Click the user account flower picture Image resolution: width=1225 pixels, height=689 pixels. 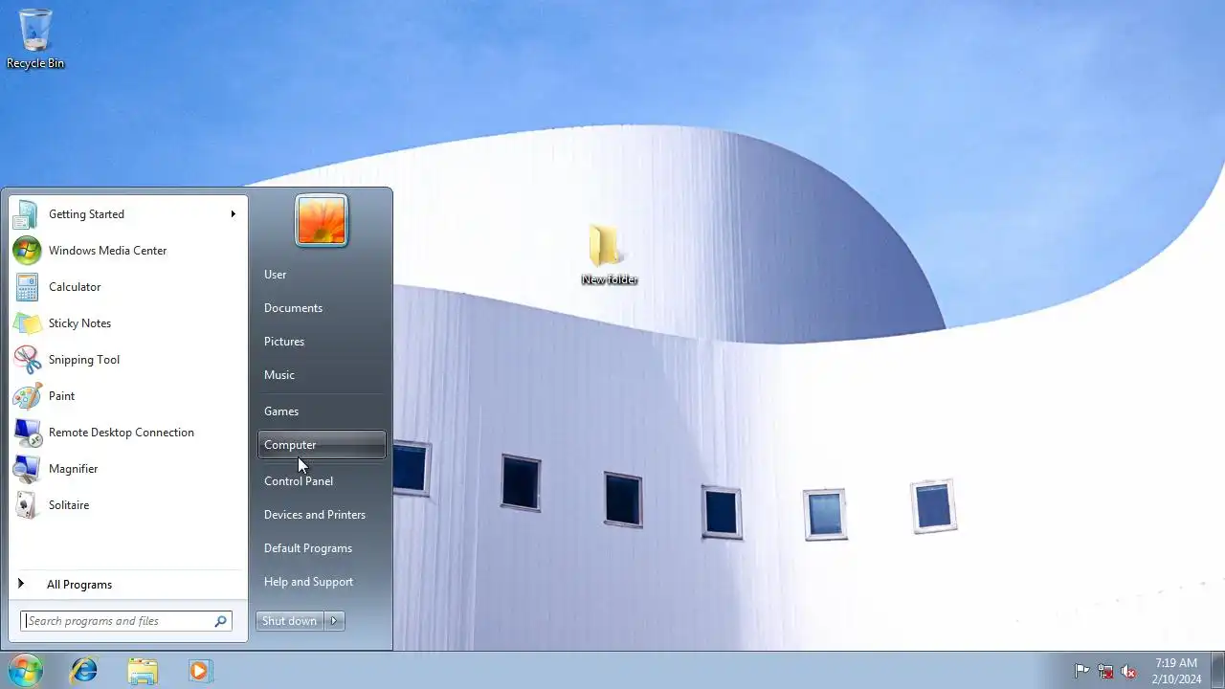(322, 221)
